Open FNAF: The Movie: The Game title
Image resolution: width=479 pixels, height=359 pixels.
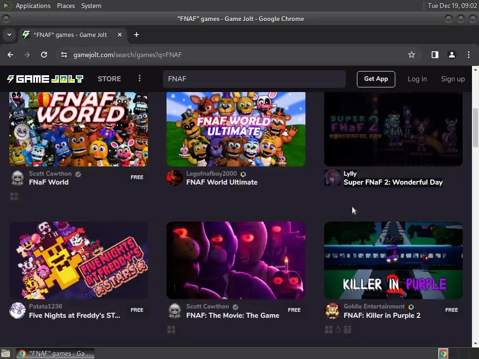pyautogui.click(x=233, y=316)
